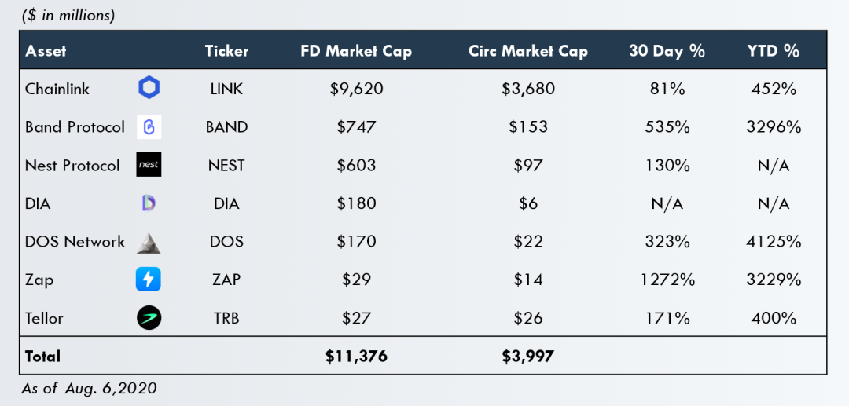The image size is (849, 406).
Task: Click the blue Zap lightning icon
Action: [149, 280]
